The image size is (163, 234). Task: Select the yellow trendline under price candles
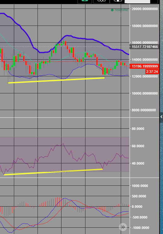pyautogui.click(x=56, y=80)
